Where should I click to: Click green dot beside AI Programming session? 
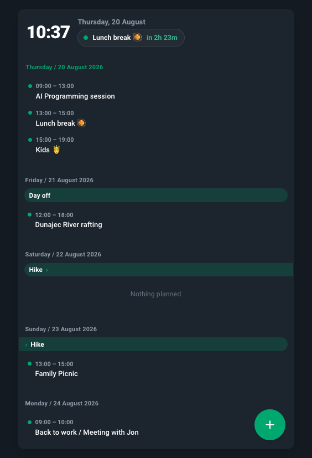coord(30,86)
